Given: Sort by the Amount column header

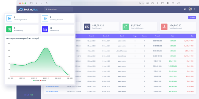Looking at the screenshot, I should point(157,36).
